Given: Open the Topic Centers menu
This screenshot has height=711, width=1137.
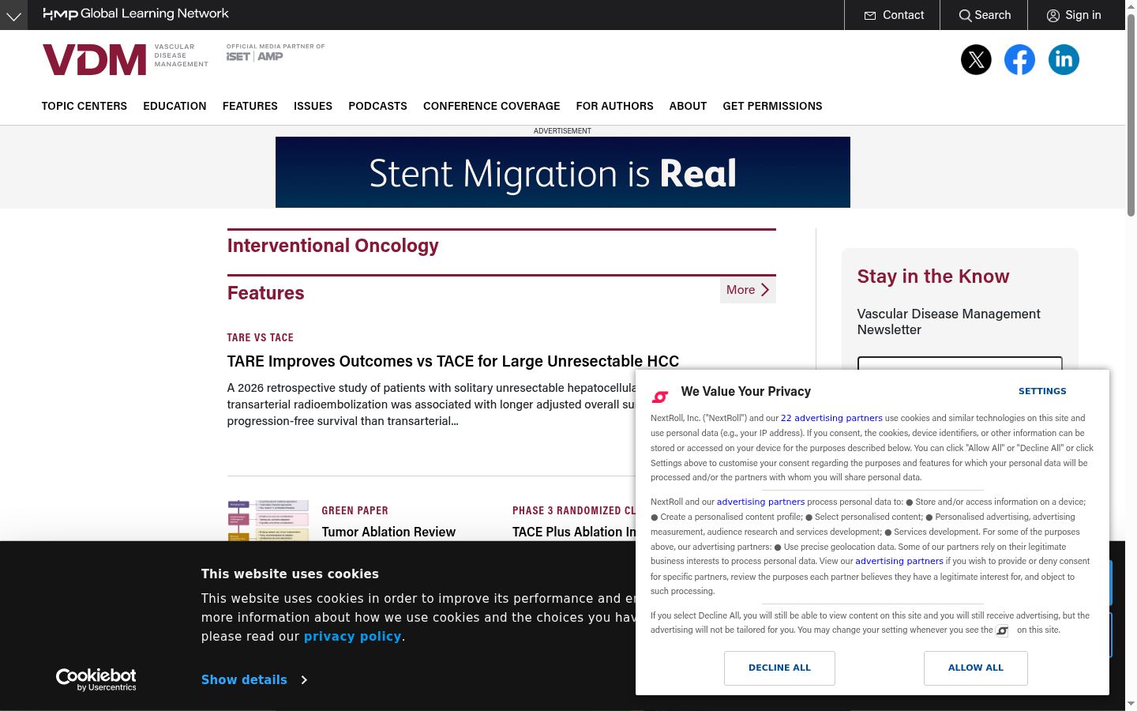Looking at the screenshot, I should (x=84, y=106).
